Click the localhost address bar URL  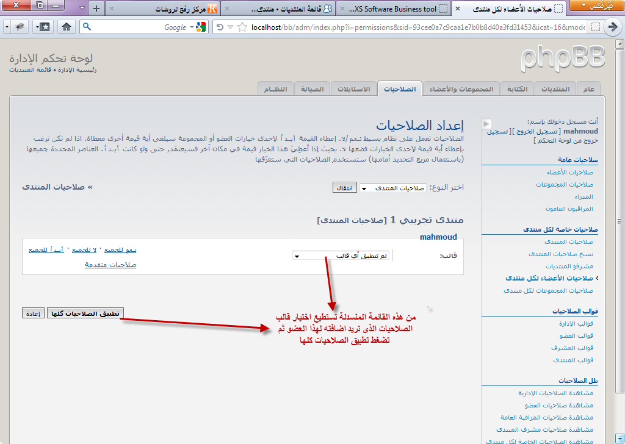click(x=417, y=27)
